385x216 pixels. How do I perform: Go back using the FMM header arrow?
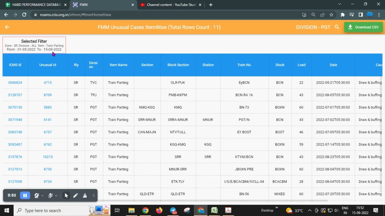(7, 27)
